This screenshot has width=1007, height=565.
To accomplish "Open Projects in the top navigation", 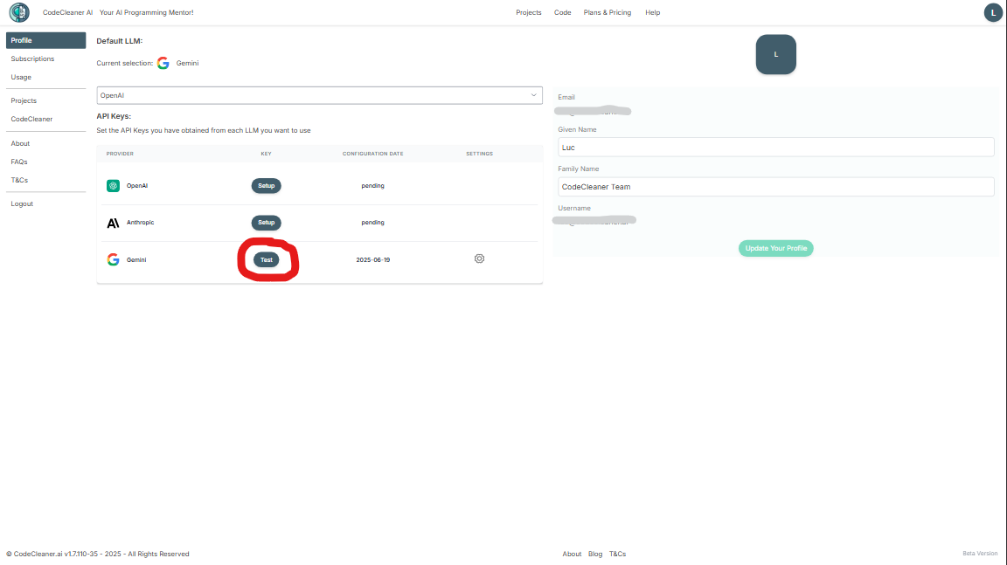I will 529,12.
